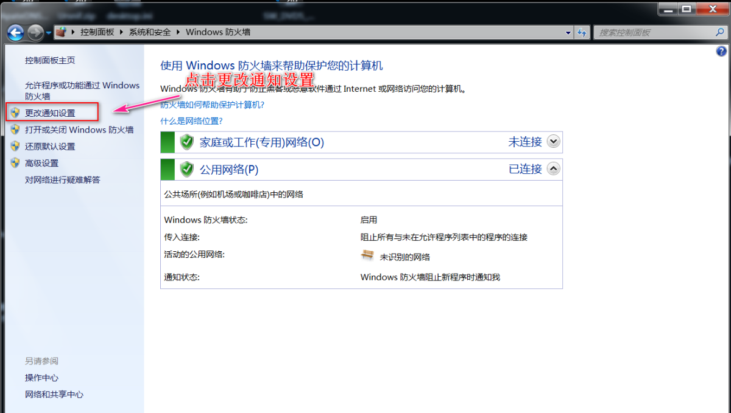Screen dimensions: 731x413
Task: Click the 已连接 status text
Action: point(525,168)
